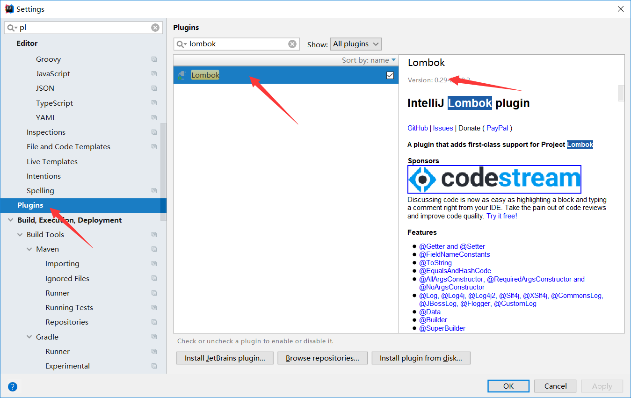
Task: Collapse the Build Tools node
Action: click(x=20, y=235)
